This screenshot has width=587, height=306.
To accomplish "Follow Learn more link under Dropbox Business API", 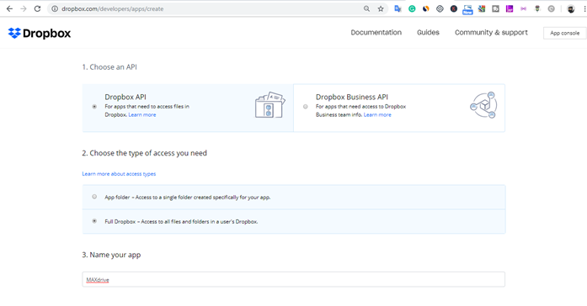I will click(x=377, y=114).
